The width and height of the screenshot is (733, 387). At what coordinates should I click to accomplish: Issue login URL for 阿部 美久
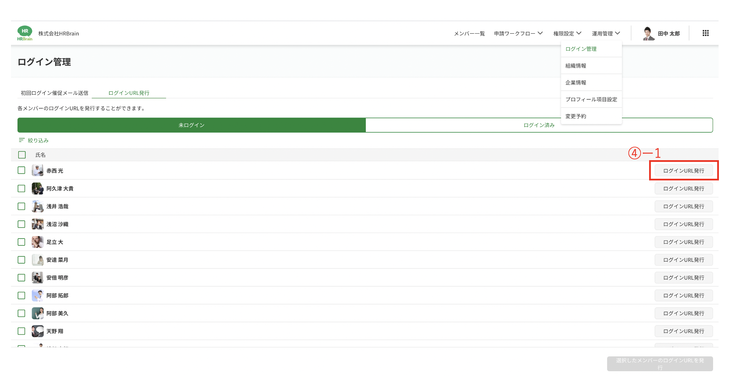tap(683, 313)
